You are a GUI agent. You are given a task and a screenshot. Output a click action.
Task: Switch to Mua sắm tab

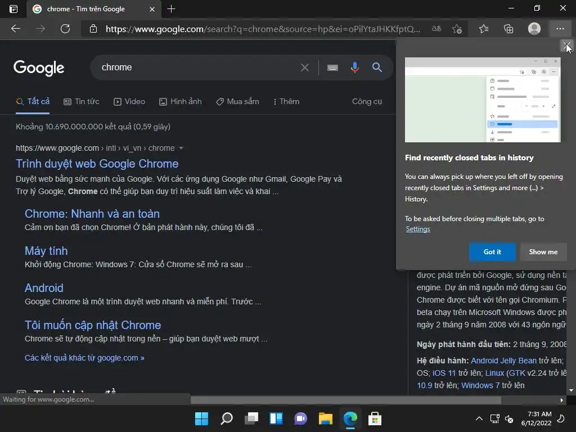point(237,101)
